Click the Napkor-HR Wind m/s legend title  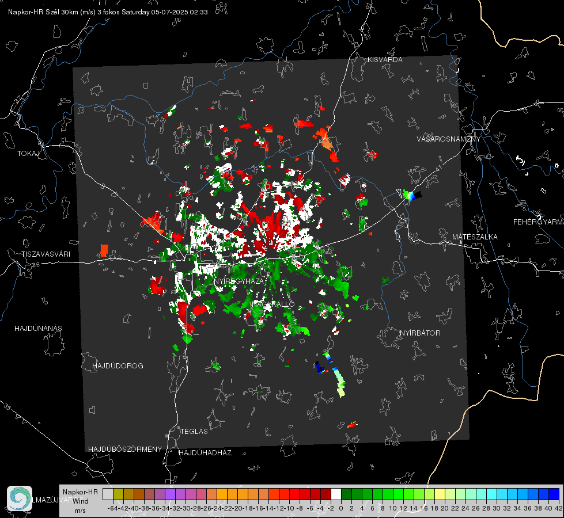pos(80,501)
